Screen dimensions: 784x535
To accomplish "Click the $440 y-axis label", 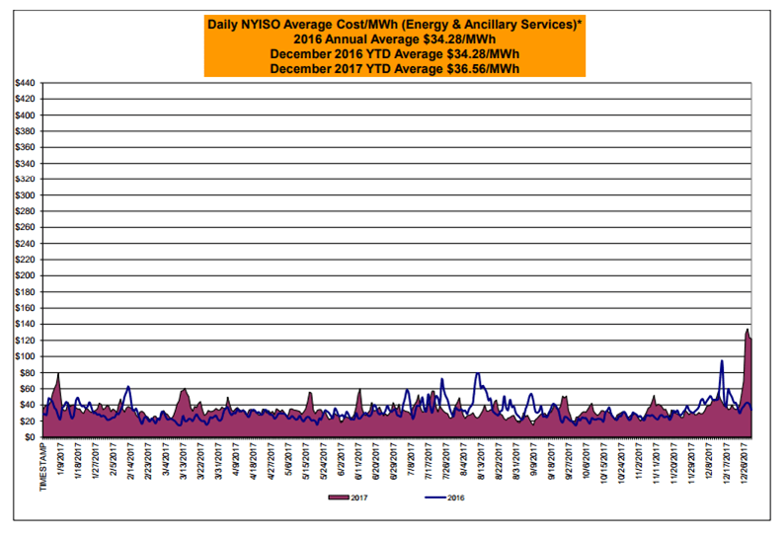I will (26, 84).
